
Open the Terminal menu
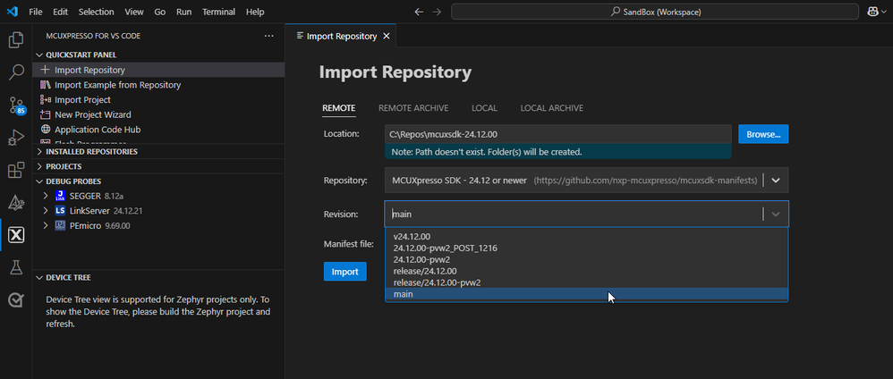pyautogui.click(x=217, y=12)
